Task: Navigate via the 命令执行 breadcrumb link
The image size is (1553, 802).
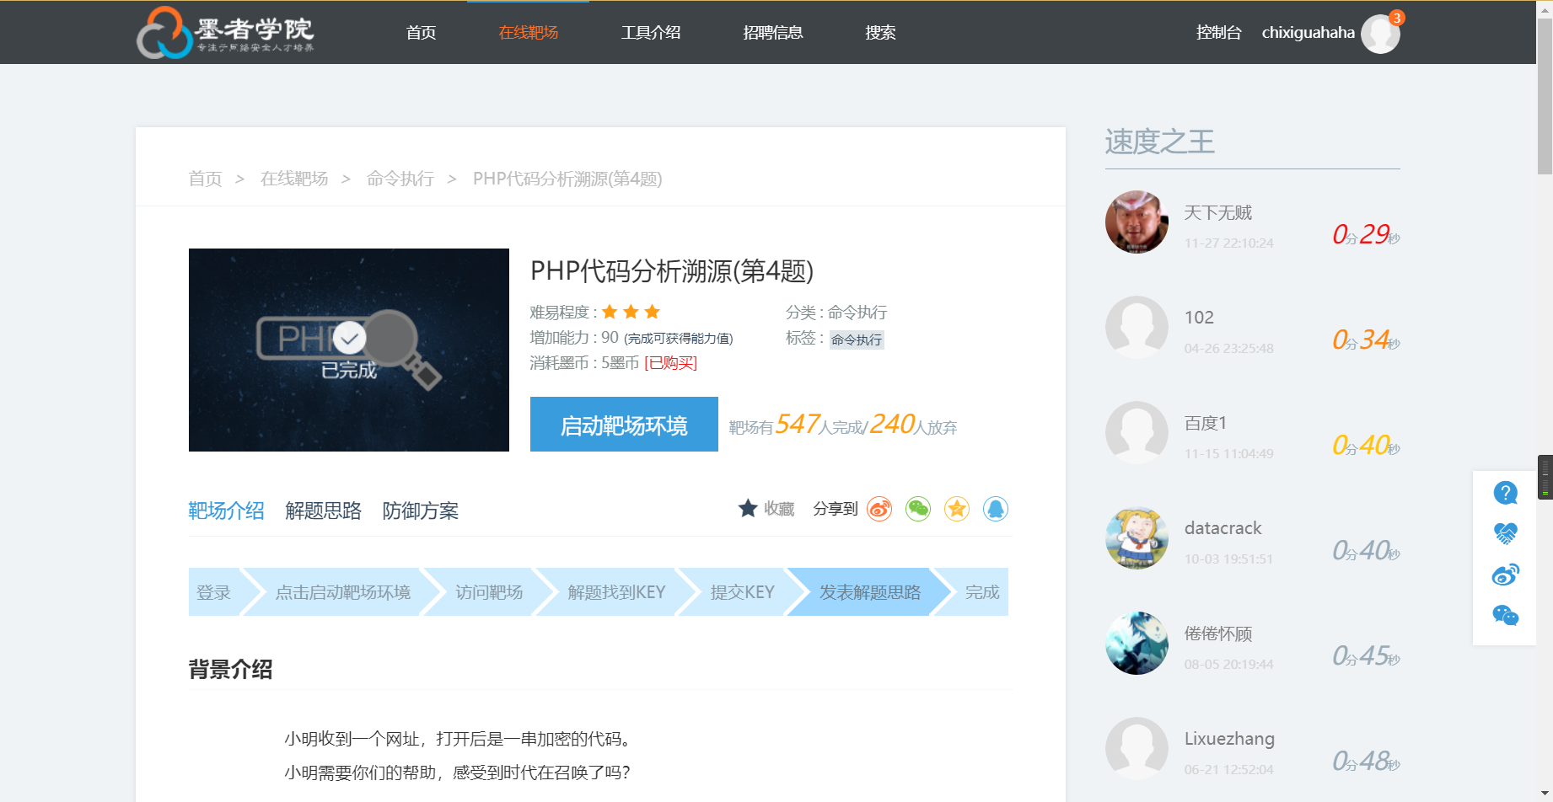Action: click(400, 179)
